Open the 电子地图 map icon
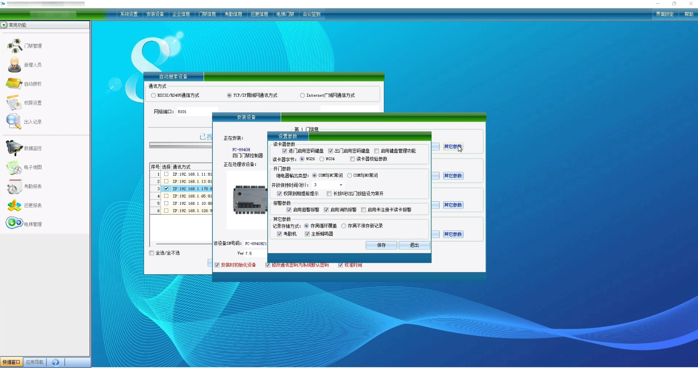This screenshot has height=368, width=698. point(14,167)
